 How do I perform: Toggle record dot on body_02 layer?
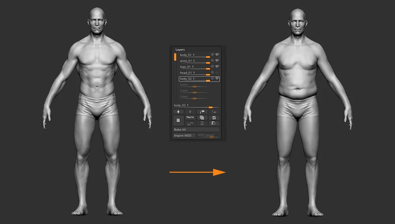coord(213,78)
